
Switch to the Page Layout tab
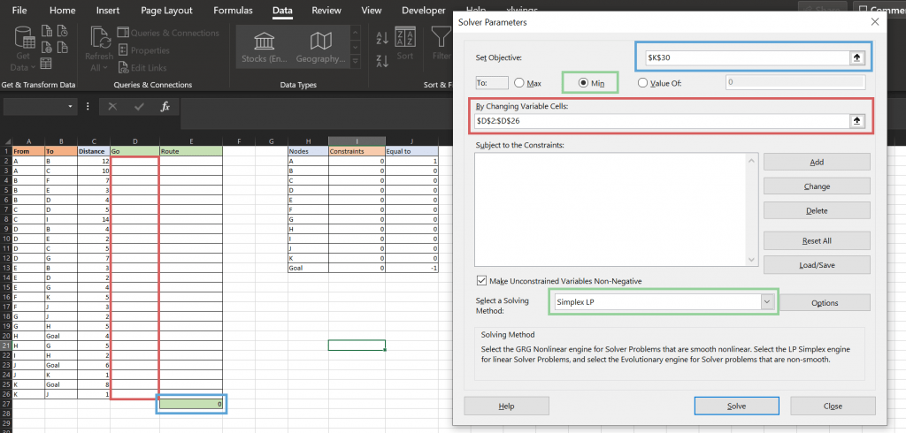tap(167, 11)
